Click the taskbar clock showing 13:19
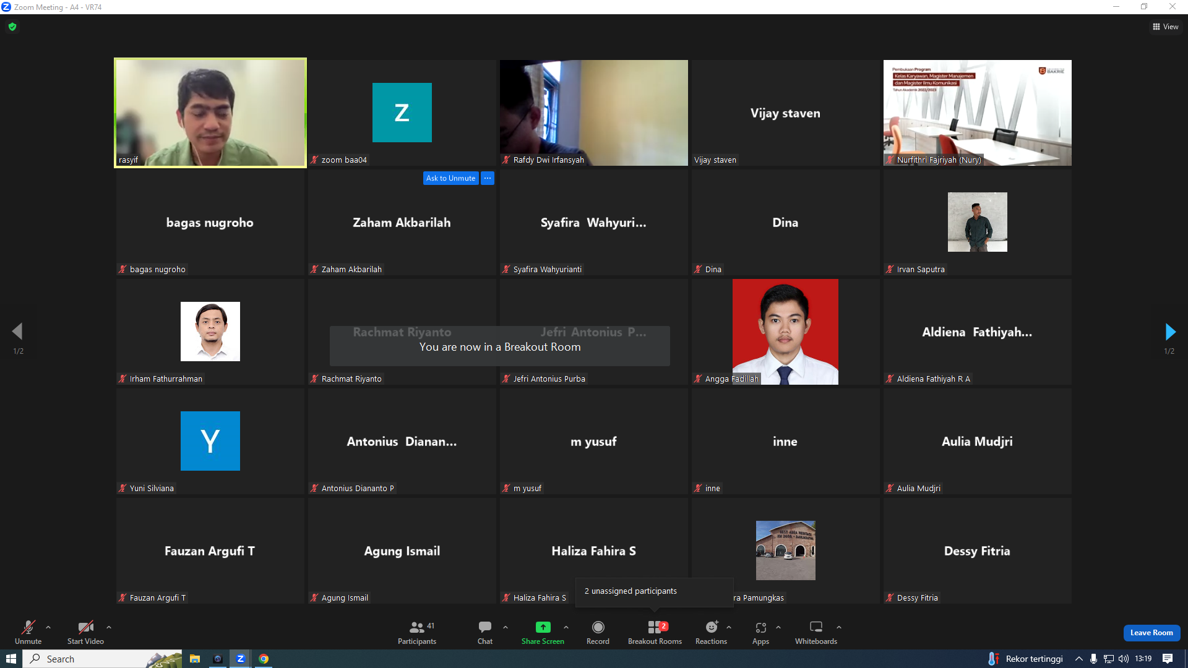The height and width of the screenshot is (668, 1188). point(1143,659)
